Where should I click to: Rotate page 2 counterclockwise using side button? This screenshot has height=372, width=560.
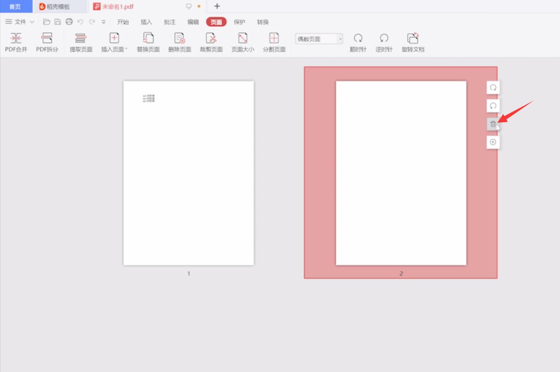pyautogui.click(x=493, y=106)
